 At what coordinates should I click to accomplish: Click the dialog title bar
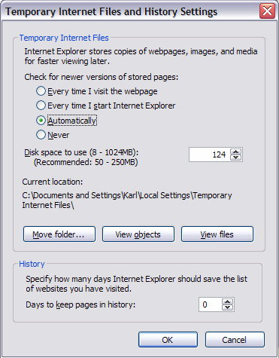click(x=130, y=11)
